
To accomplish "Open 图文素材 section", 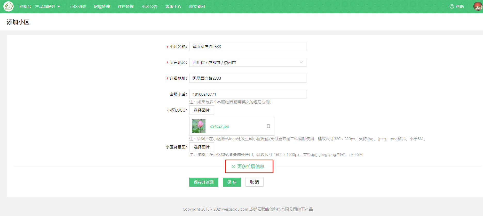I will tap(197, 6).
